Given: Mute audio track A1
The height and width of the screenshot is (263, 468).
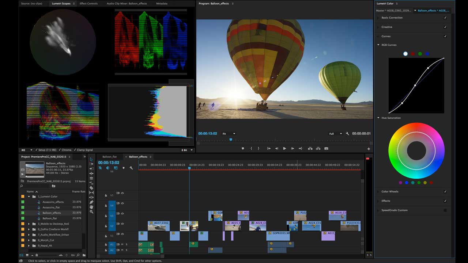Looking at the screenshot, I should pyautogui.click(x=122, y=244).
